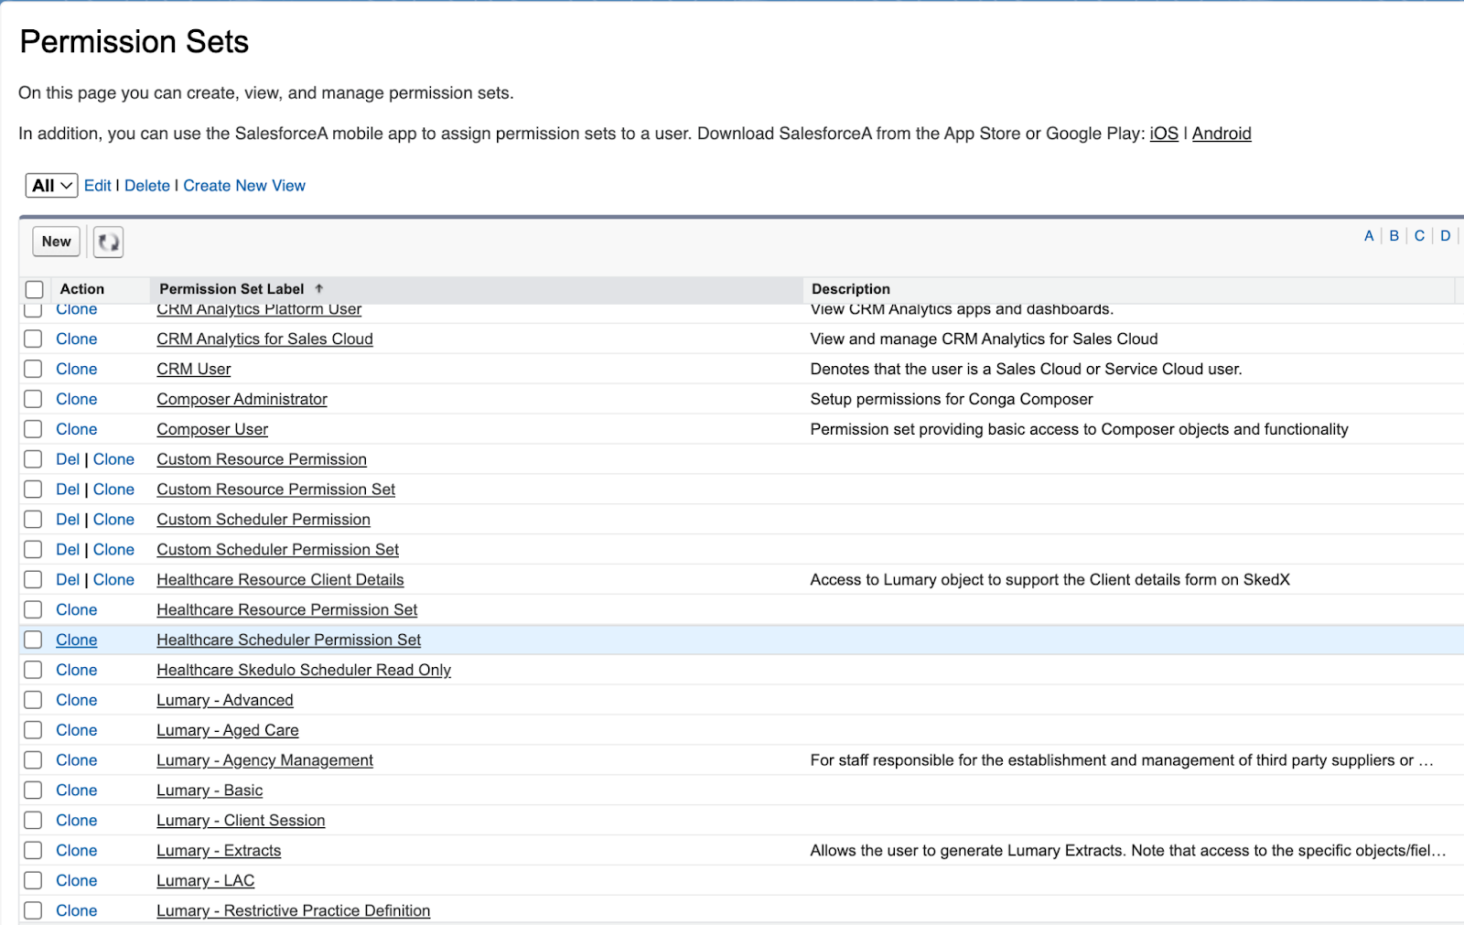Check the Lumary - Basic row
The image size is (1464, 925).
pyautogui.click(x=33, y=790)
